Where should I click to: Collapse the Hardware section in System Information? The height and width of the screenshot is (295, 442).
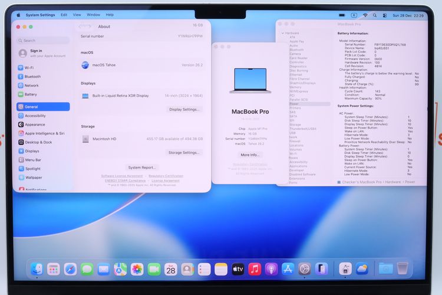[283, 33]
